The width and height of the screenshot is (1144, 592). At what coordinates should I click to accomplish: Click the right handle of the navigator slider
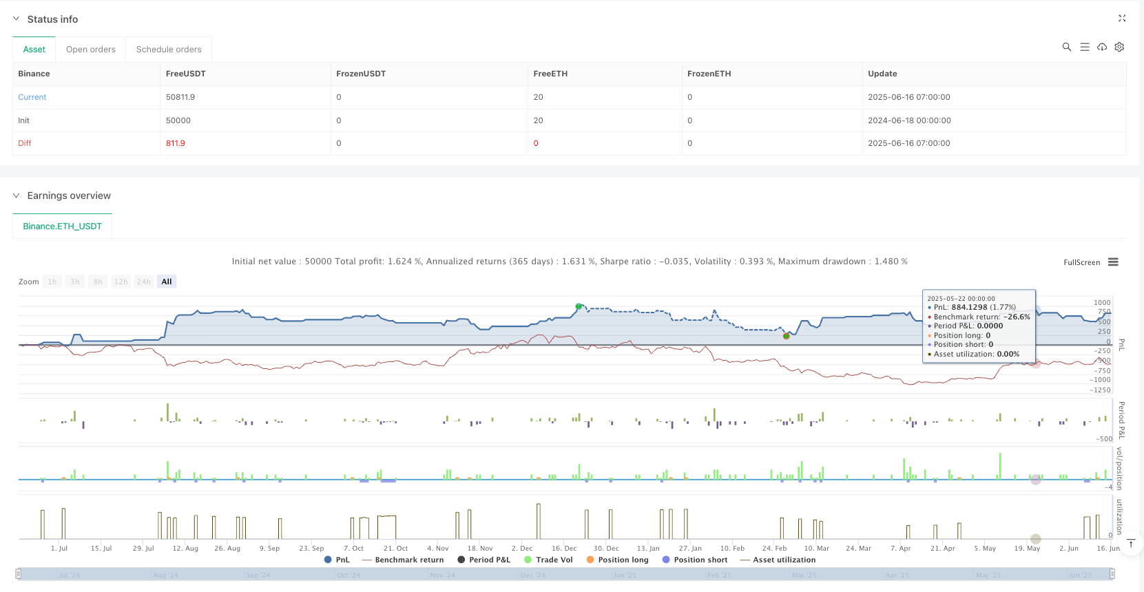pos(1112,573)
